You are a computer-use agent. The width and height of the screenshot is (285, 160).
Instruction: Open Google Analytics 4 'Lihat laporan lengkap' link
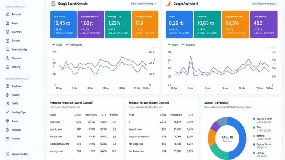tap(265, 4)
